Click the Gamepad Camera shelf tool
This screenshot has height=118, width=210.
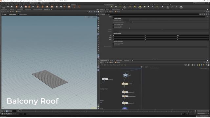pyautogui.click(x=181, y=7)
